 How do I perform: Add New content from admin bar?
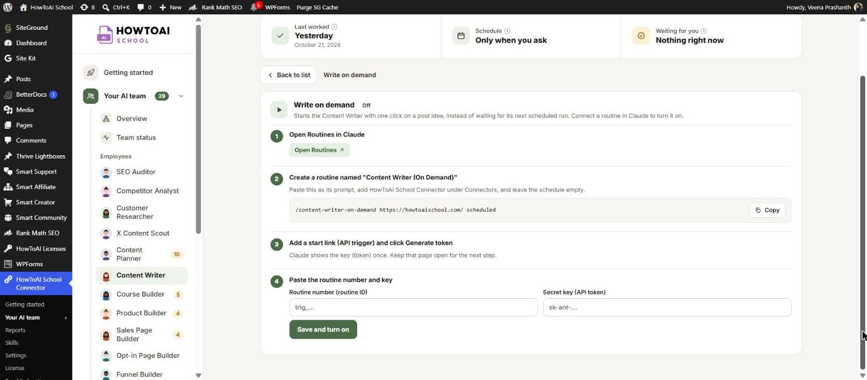(x=170, y=7)
